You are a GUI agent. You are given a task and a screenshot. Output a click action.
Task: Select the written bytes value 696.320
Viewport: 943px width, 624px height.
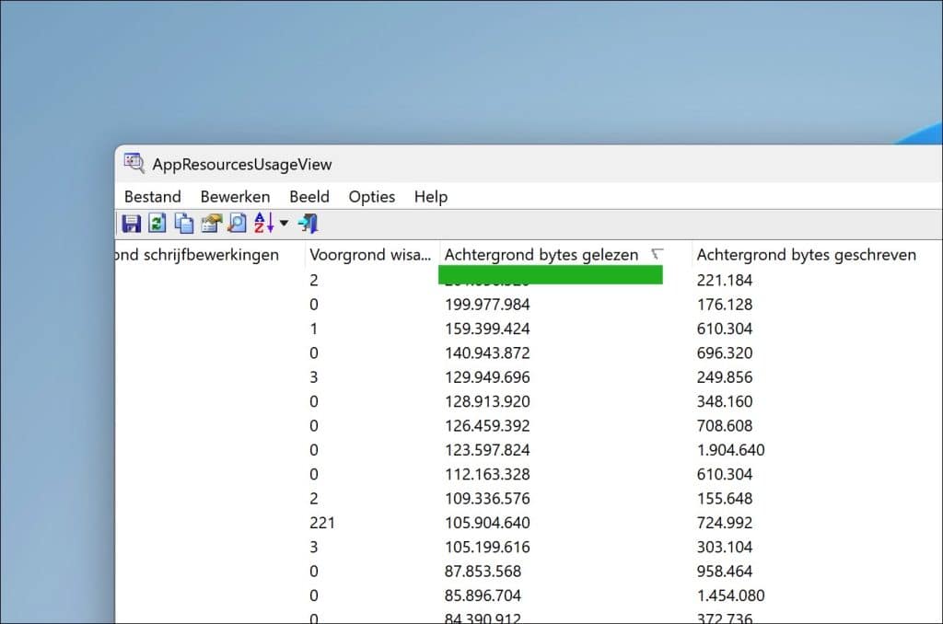724,352
